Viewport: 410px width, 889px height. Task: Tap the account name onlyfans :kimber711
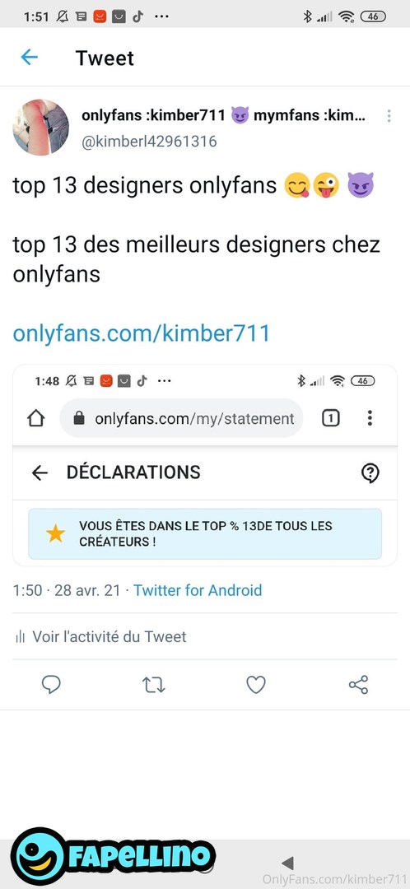(153, 116)
